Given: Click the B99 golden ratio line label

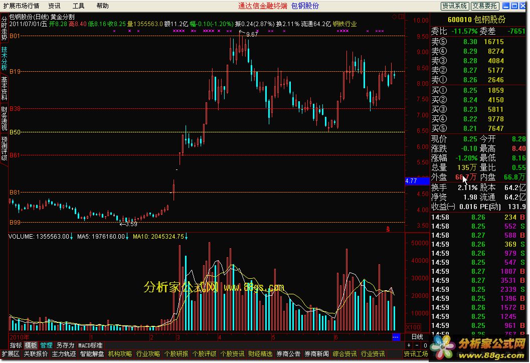Looking at the screenshot, I should pyautogui.click(x=15, y=223).
